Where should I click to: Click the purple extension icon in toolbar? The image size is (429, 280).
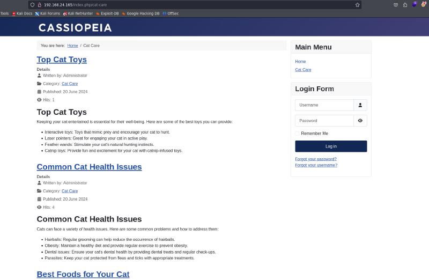414,4
